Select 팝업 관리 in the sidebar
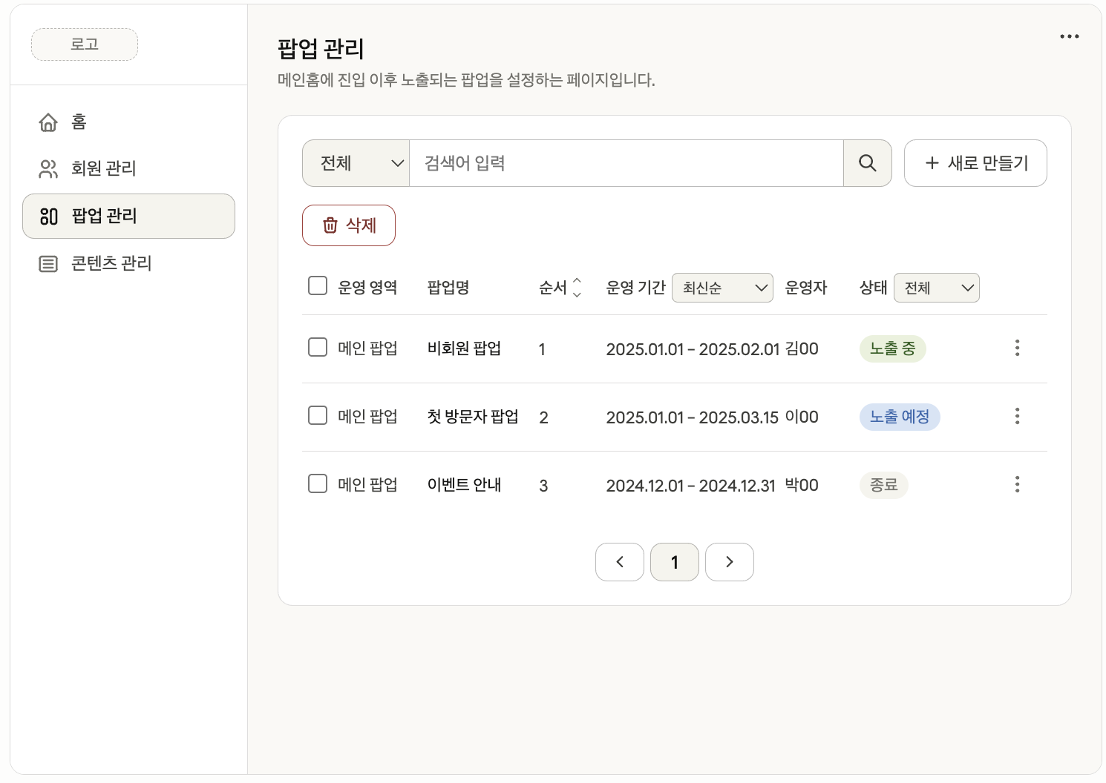Viewport: 1106px width, 783px height. point(128,217)
